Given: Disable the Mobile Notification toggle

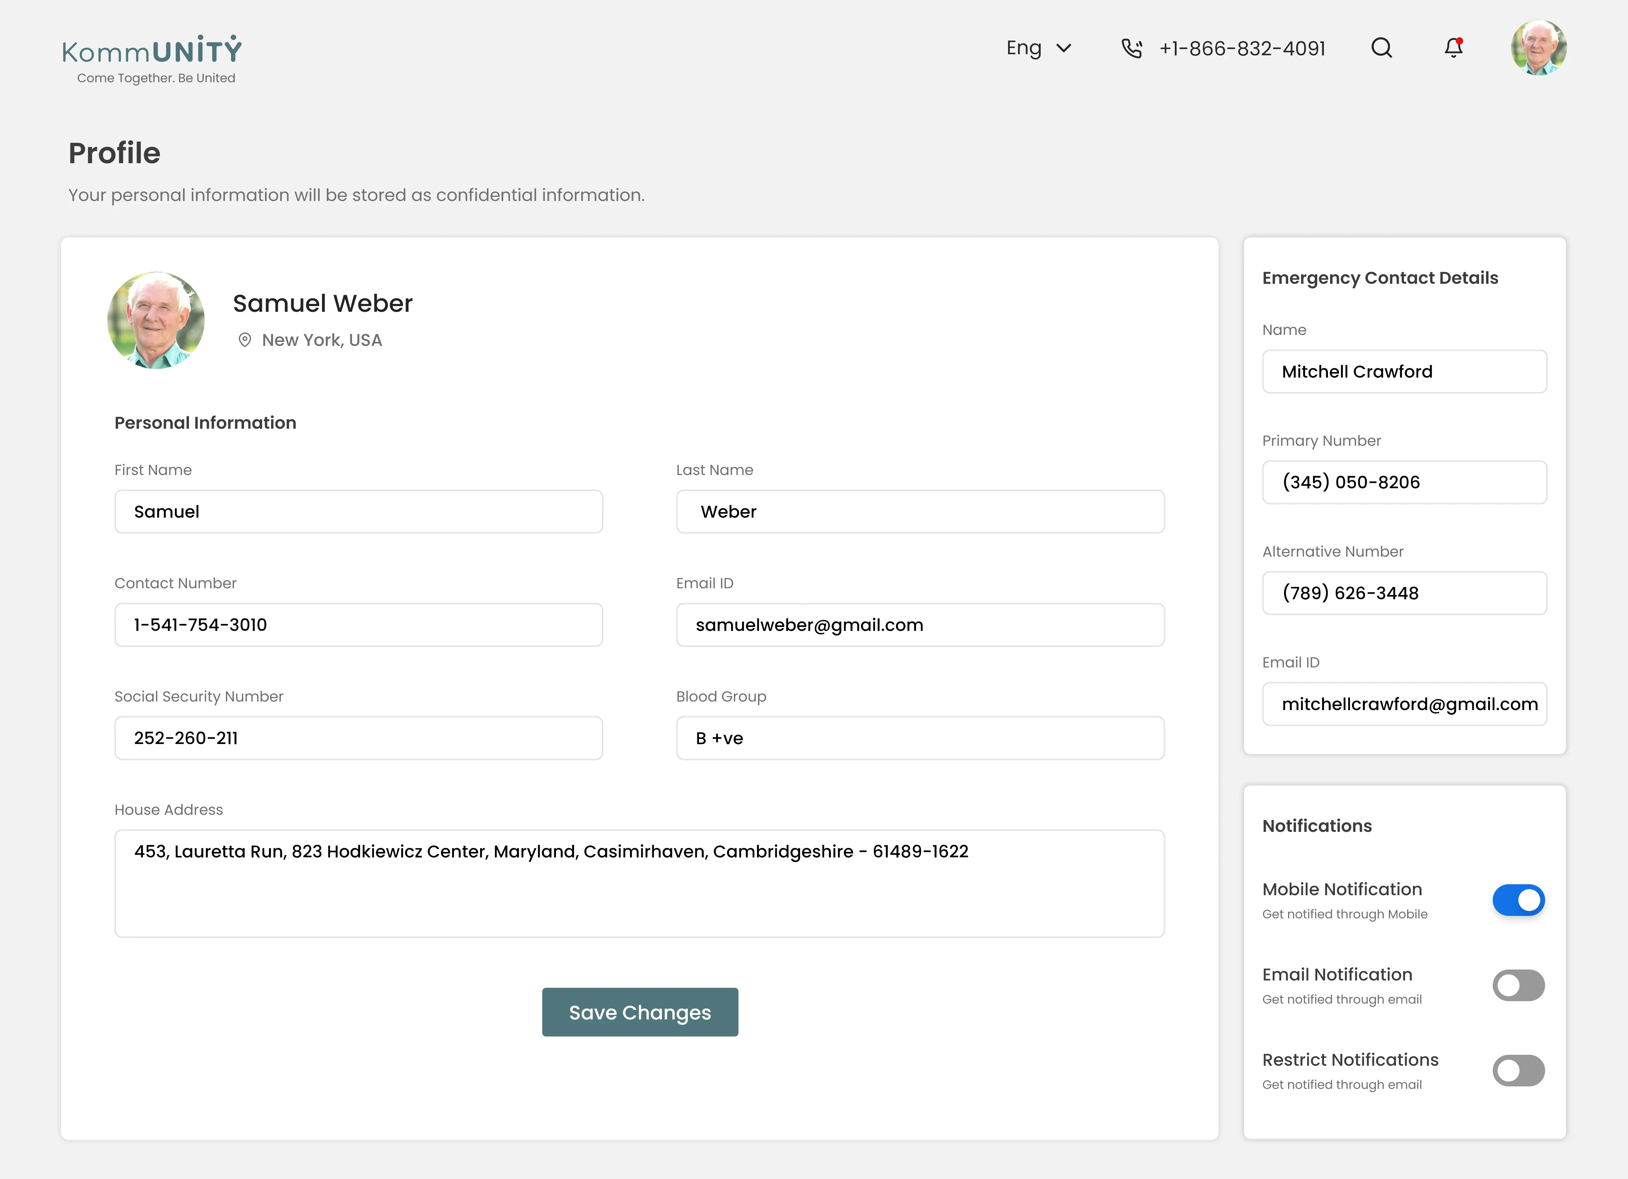Looking at the screenshot, I should coord(1518,900).
